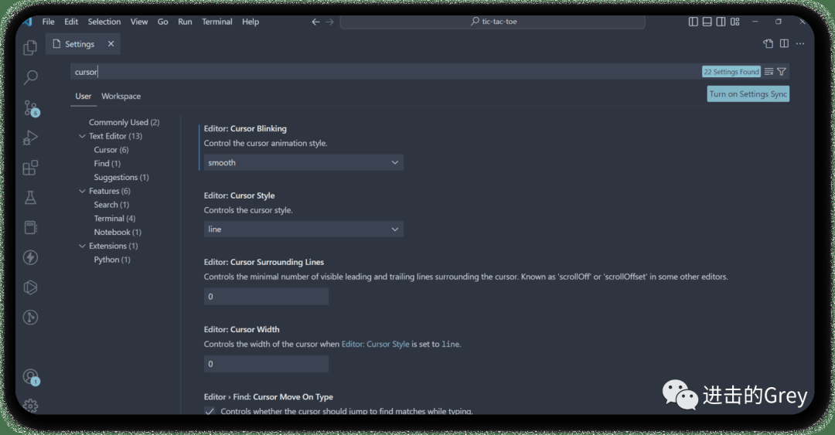Viewport: 835px width, 435px height.
Task: Open the Selection menu
Action: (x=104, y=22)
